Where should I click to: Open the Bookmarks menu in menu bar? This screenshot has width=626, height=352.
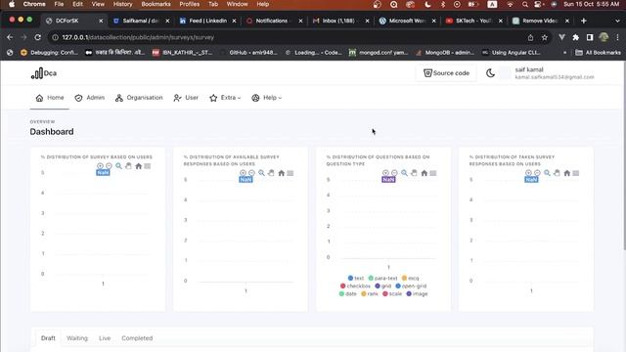pyautogui.click(x=156, y=4)
